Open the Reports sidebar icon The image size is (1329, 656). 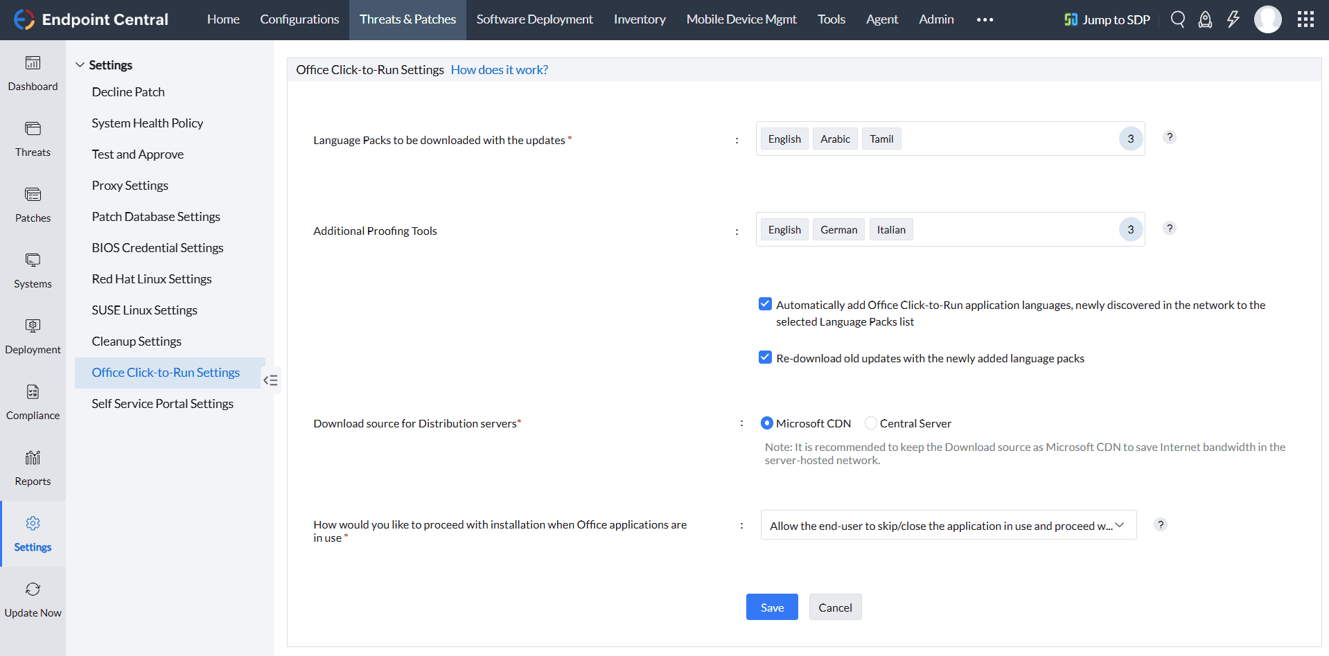click(x=33, y=467)
